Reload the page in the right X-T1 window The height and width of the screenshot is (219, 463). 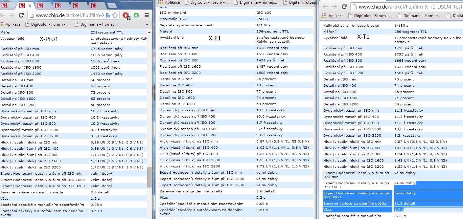344,7
